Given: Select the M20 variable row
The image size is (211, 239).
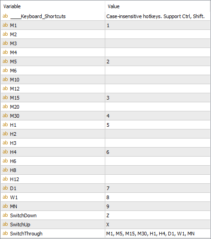Looking at the screenshot, I should [105, 107].
